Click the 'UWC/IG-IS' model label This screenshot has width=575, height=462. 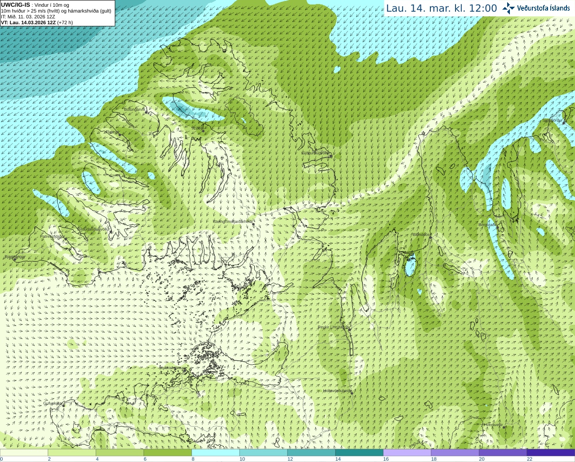tap(15, 5)
